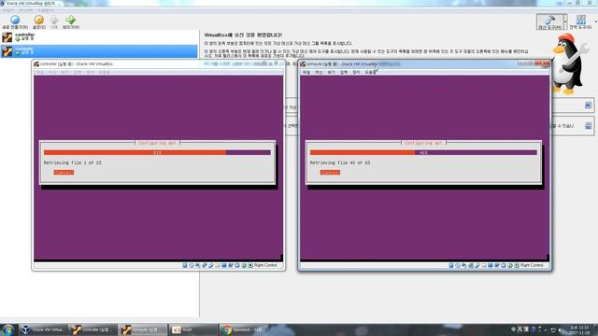Select the compute VM in the list
The width and height of the screenshot is (598, 336).
point(99,50)
